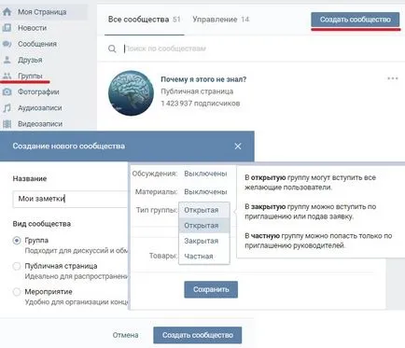Open Моя Страница in the sidebar
The width and height of the screenshot is (405, 348).
pyautogui.click(x=42, y=12)
